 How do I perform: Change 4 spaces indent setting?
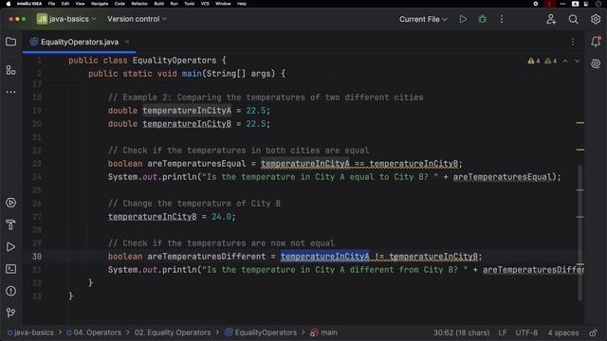click(x=563, y=332)
